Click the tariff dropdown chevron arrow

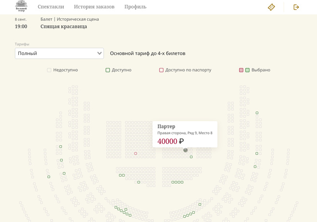pos(100,53)
